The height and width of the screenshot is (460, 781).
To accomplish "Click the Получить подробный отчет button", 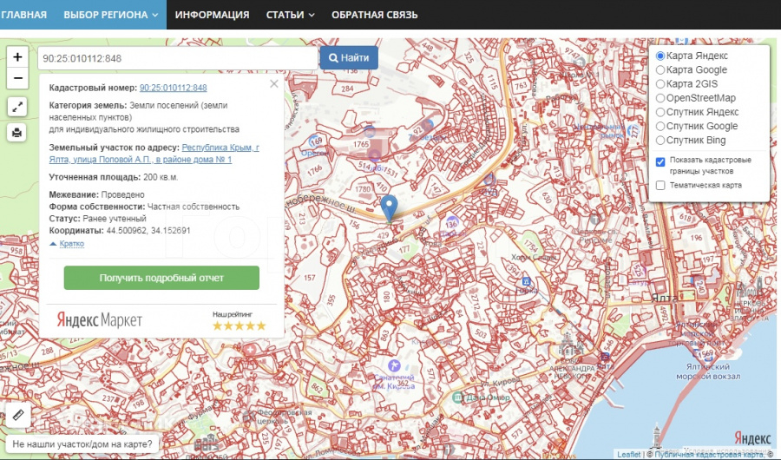I will click(161, 278).
